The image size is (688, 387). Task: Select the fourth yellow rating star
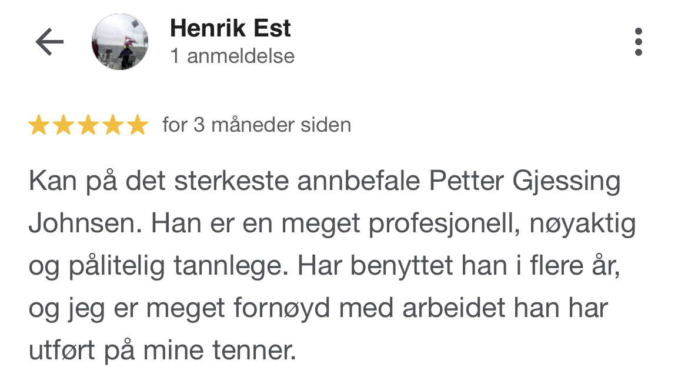point(113,125)
